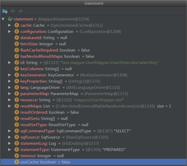Click the statement watch glasses icon
The height and width of the screenshot is (166, 187).
tap(10, 19)
